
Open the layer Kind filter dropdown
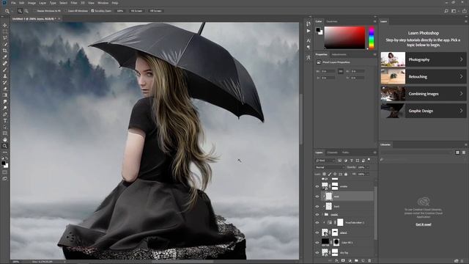click(x=325, y=161)
